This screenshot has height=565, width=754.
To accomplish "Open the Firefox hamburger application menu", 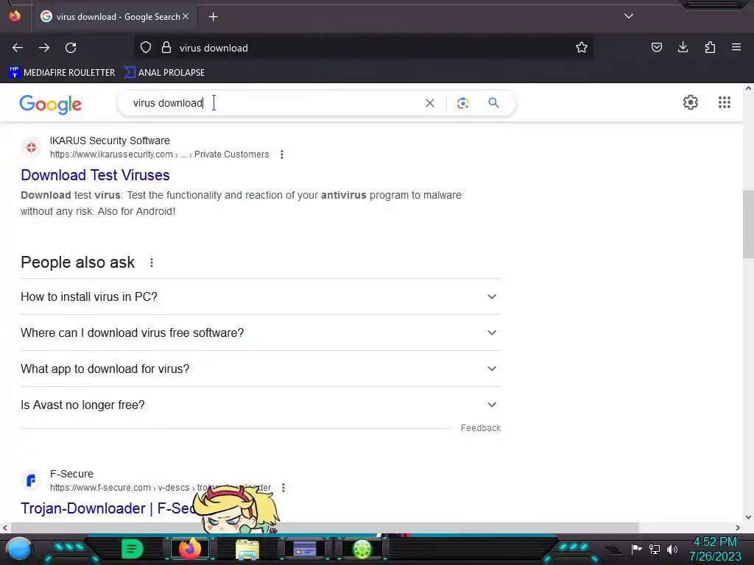I will tap(736, 47).
